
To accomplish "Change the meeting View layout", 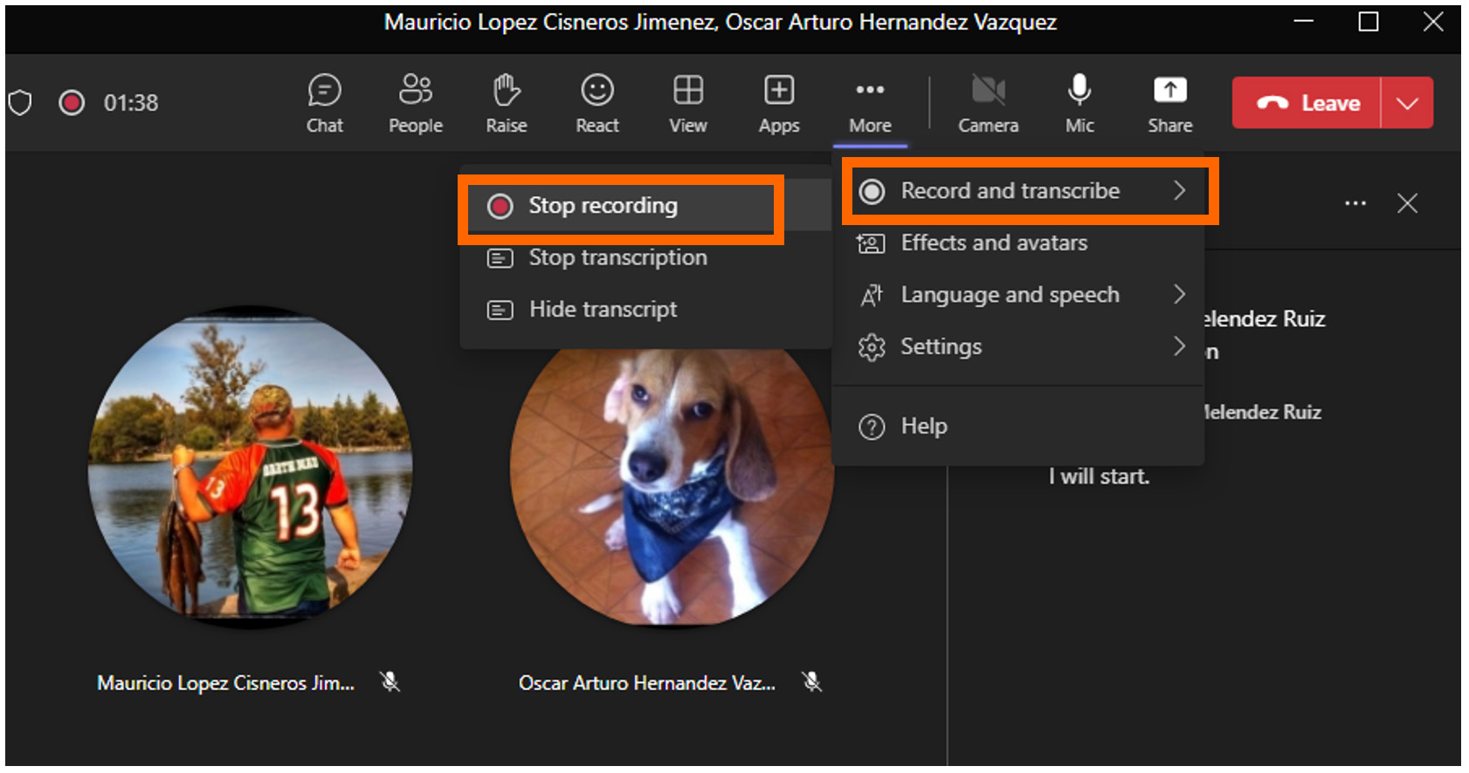I will pos(687,103).
